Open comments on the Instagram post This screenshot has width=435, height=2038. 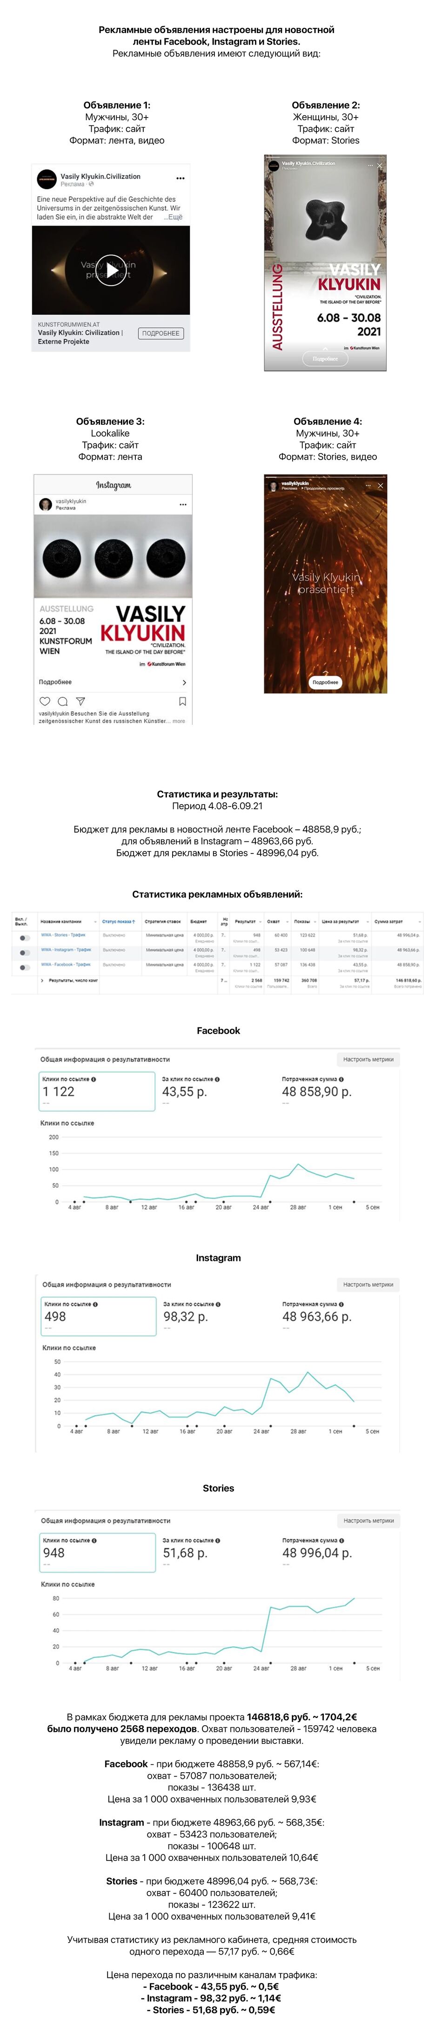[x=62, y=701]
